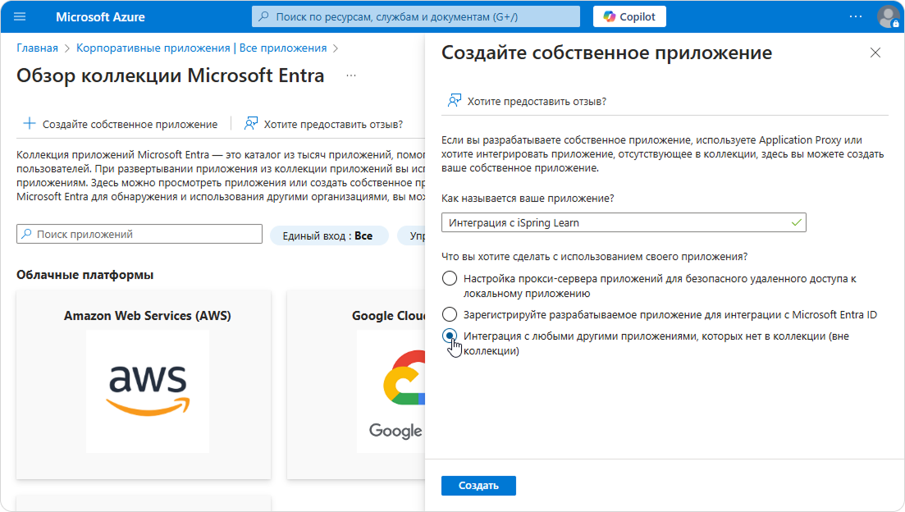
Task: Close the Создайте собственное приложение panel
Action: click(875, 53)
